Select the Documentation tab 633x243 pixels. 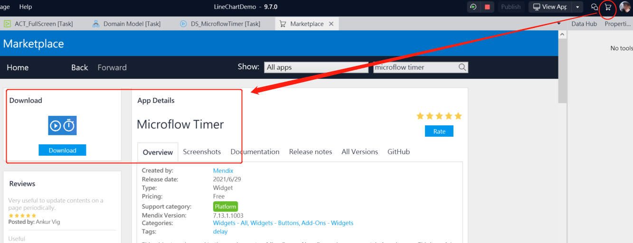click(255, 152)
